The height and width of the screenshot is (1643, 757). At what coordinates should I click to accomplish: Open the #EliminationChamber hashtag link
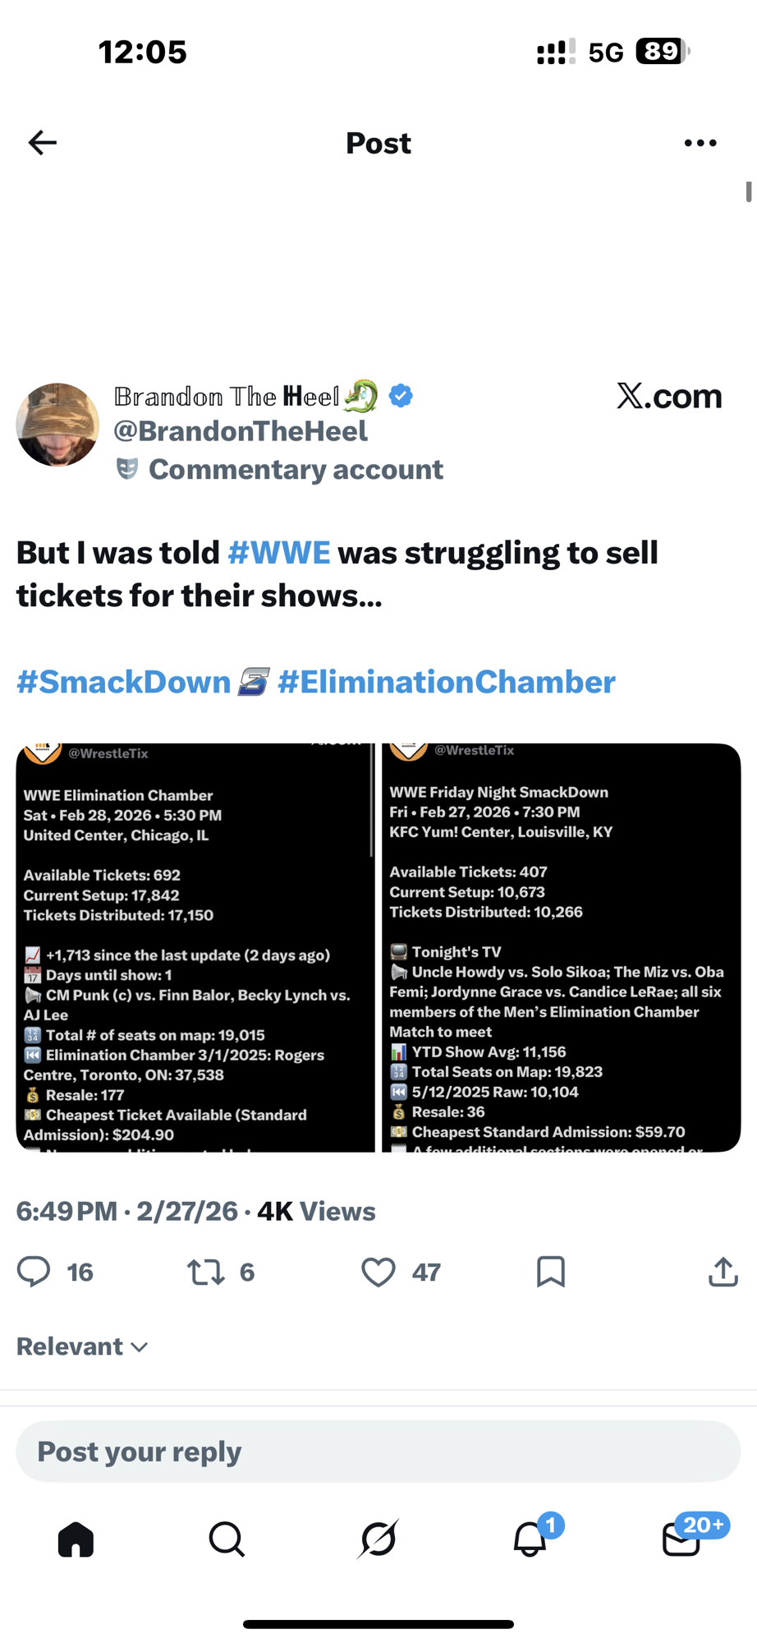tap(447, 682)
